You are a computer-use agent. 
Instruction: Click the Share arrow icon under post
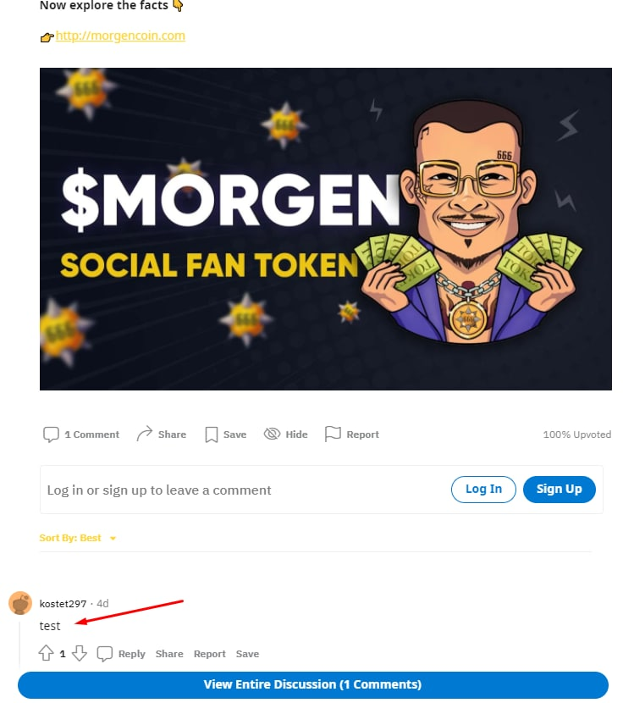coord(144,434)
